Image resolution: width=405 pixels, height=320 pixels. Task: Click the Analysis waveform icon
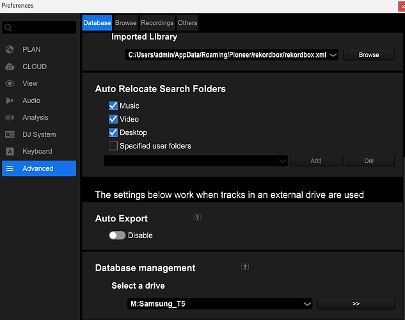pos(10,118)
